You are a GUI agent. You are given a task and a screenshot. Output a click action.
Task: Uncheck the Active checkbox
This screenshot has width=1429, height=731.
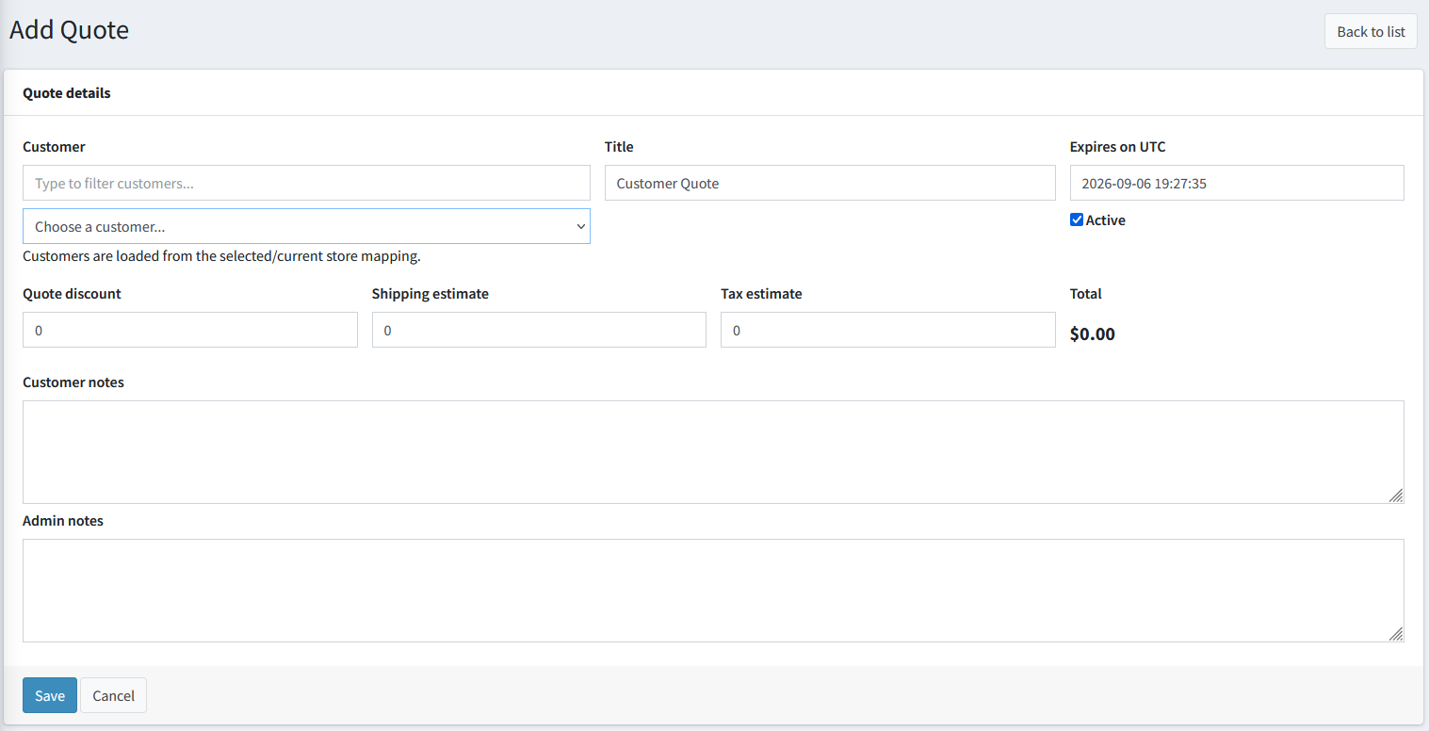click(x=1077, y=219)
